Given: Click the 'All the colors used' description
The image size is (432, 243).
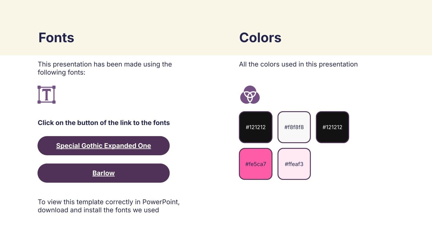Looking at the screenshot, I should [298, 64].
